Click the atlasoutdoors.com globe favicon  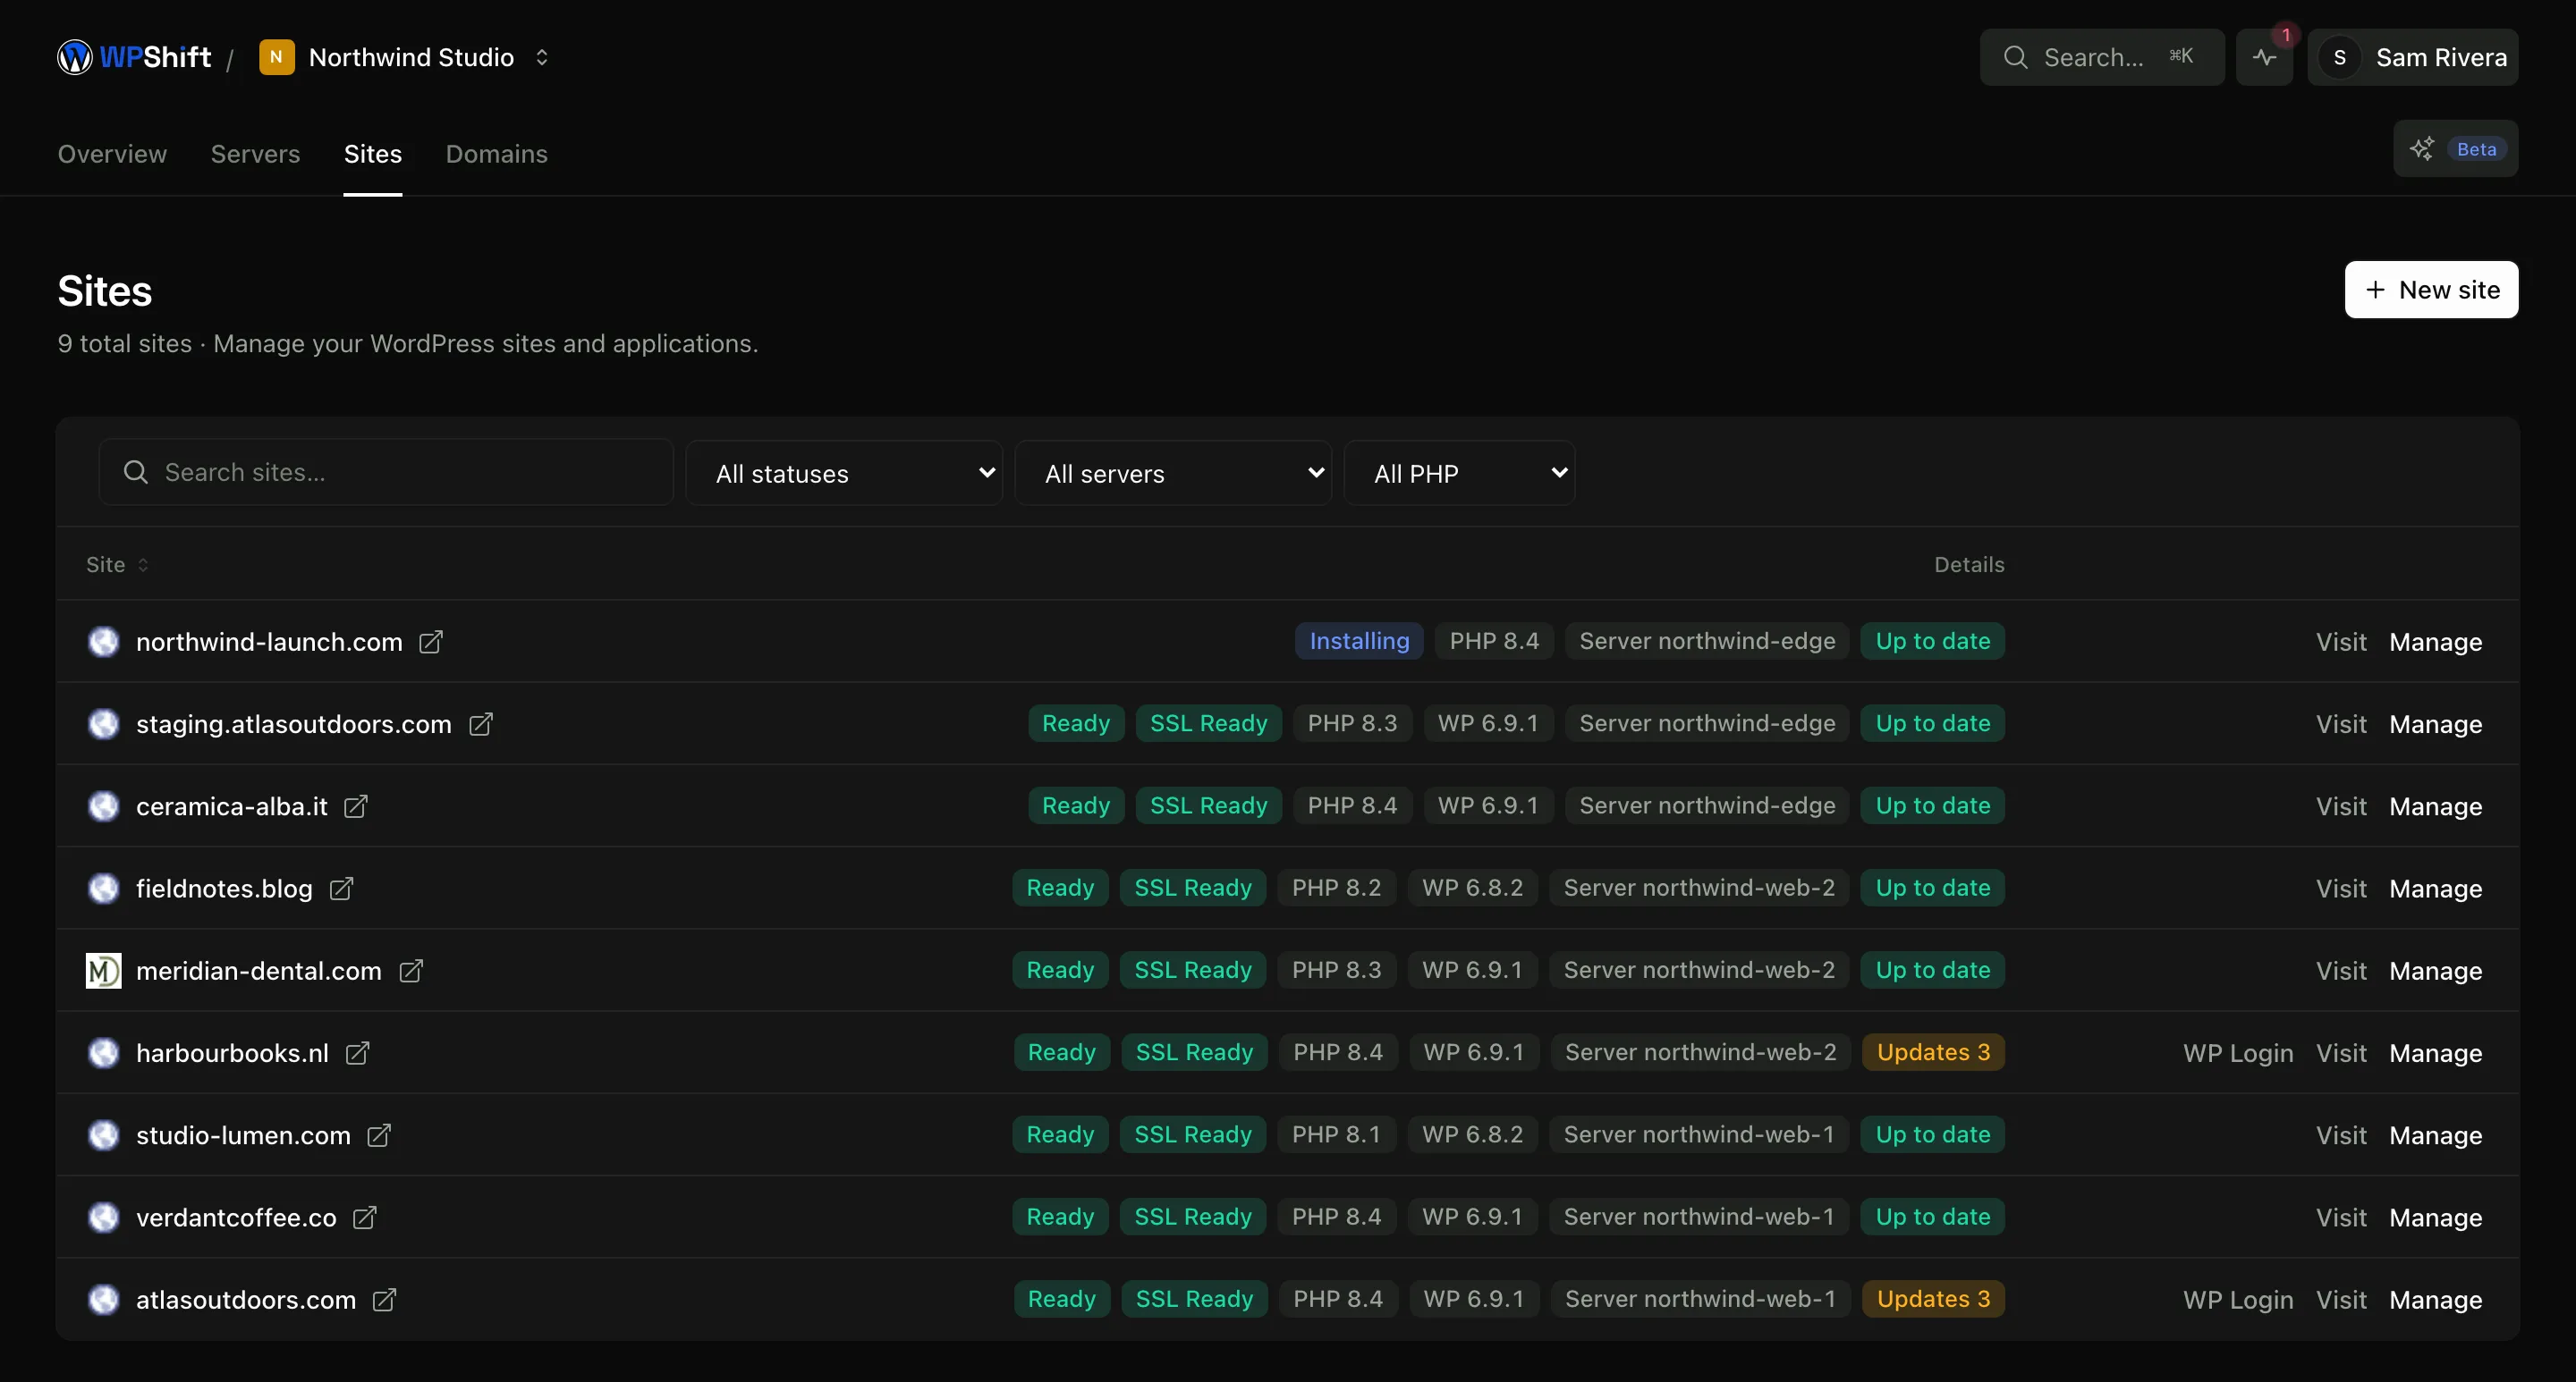click(103, 1299)
